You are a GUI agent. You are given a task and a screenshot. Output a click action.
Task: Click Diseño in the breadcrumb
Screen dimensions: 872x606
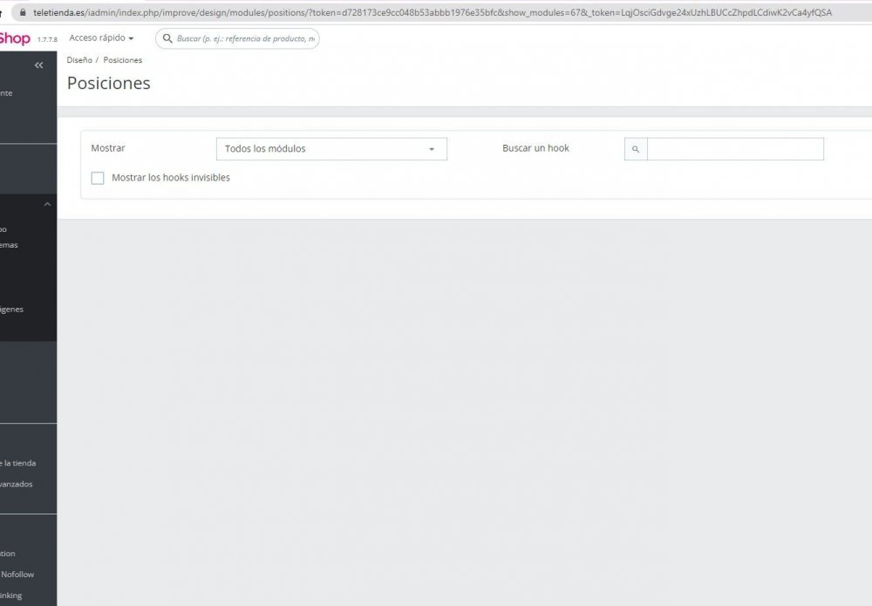(x=78, y=59)
